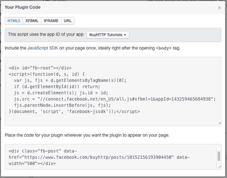Select the XFBML tab
The height and width of the screenshot is (178, 227).
32,21
